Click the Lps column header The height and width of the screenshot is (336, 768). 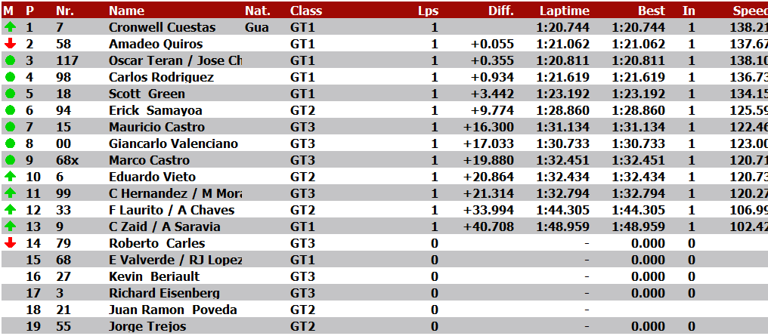coord(428,11)
